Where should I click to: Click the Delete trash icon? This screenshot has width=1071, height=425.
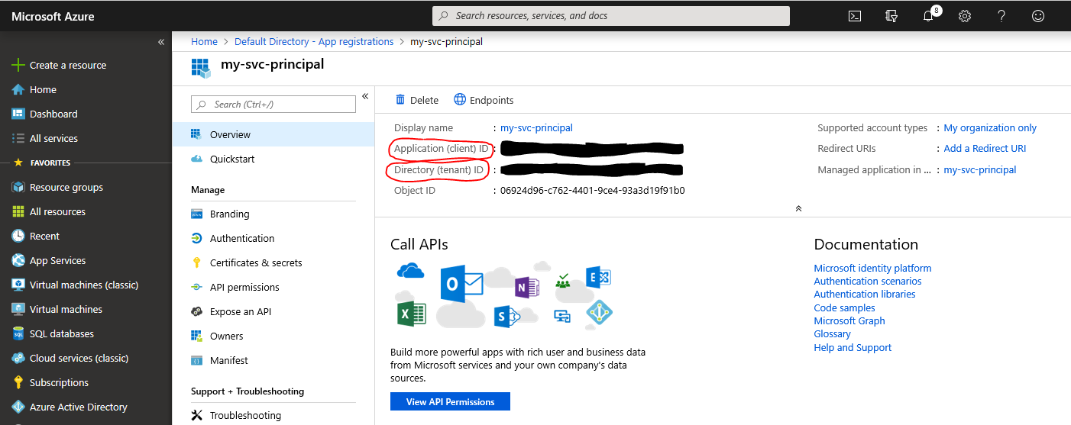pos(400,100)
